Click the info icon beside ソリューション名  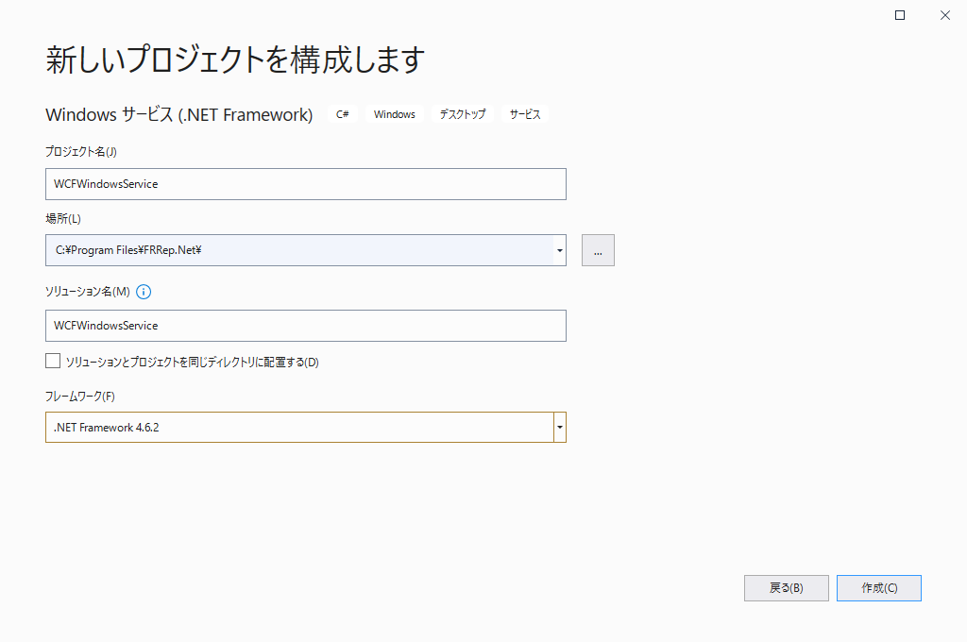tap(144, 292)
